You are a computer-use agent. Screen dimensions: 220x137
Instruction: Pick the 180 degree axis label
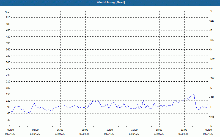[x=8, y=88]
